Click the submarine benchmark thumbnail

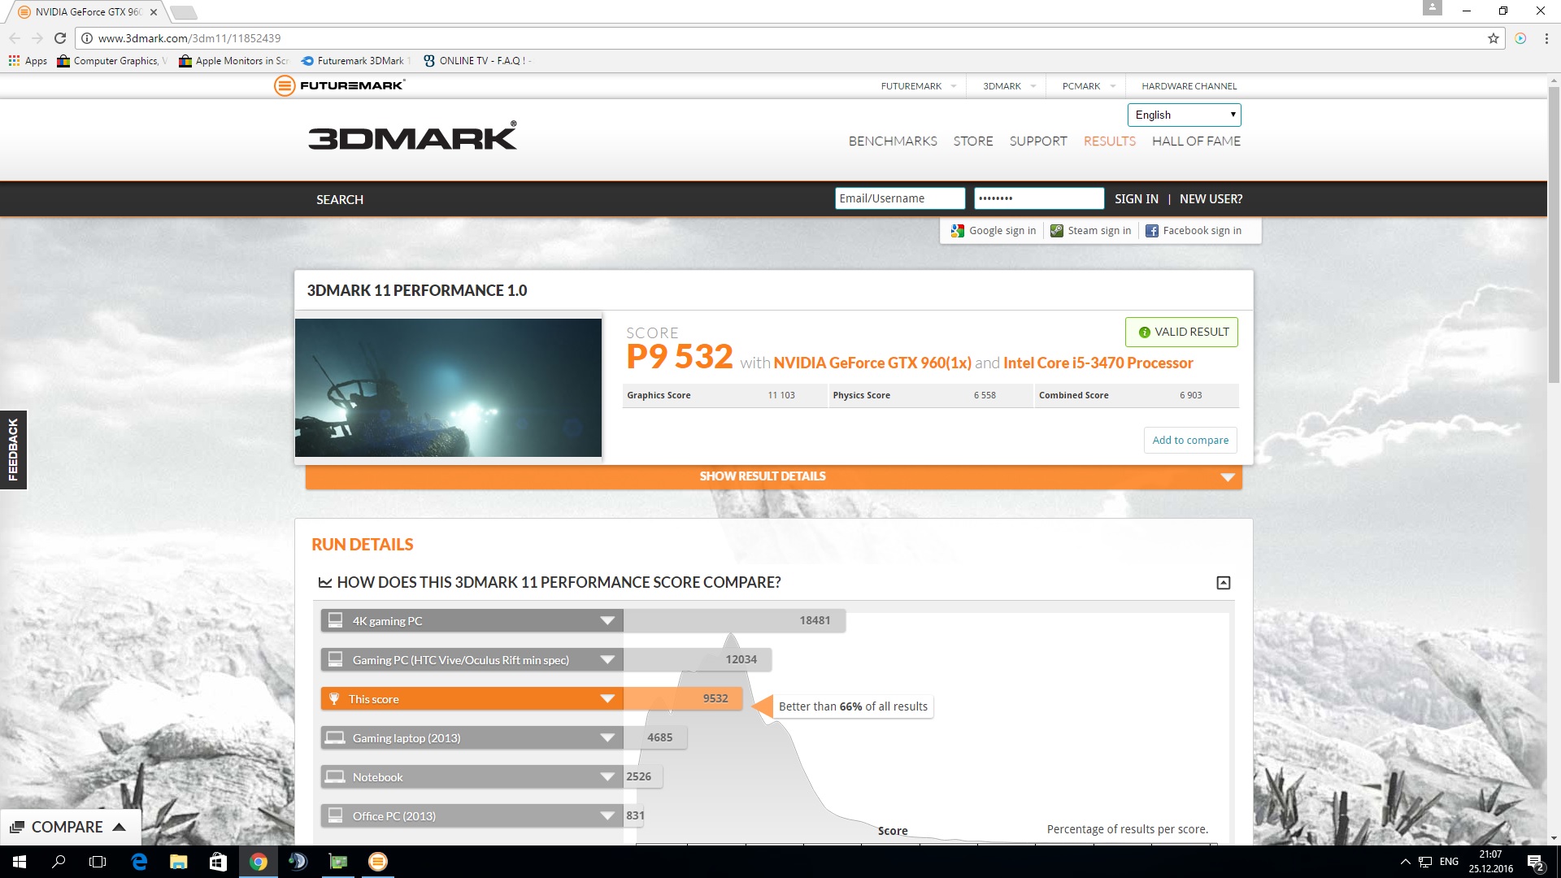click(448, 388)
